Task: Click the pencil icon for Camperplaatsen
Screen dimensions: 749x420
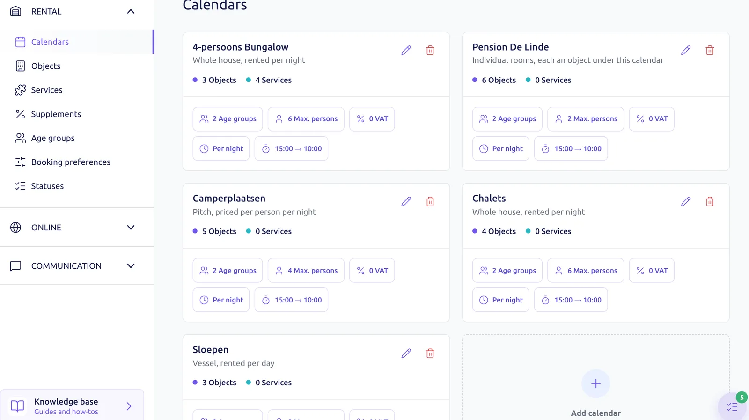Action: tap(406, 201)
